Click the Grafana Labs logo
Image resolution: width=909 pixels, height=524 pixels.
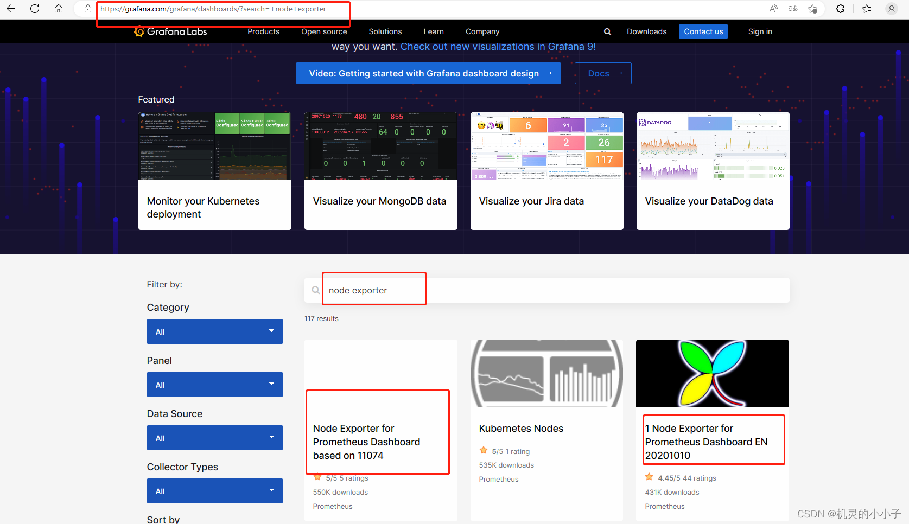[170, 31]
